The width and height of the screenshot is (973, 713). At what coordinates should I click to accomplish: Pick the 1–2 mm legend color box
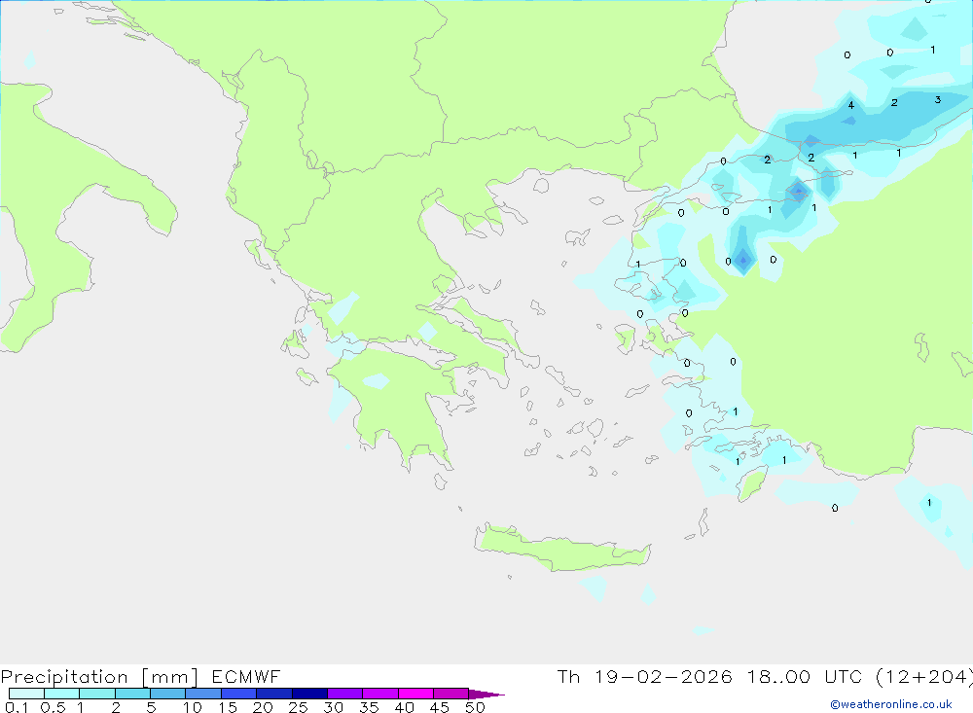click(x=97, y=694)
